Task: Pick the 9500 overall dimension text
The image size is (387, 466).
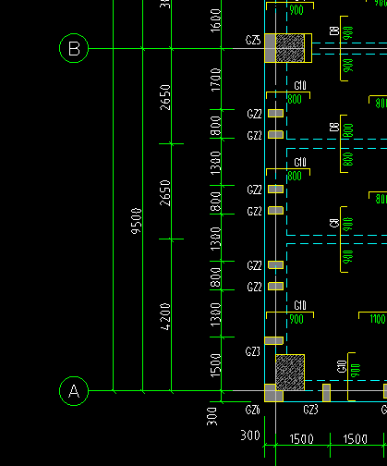Action: point(137,221)
